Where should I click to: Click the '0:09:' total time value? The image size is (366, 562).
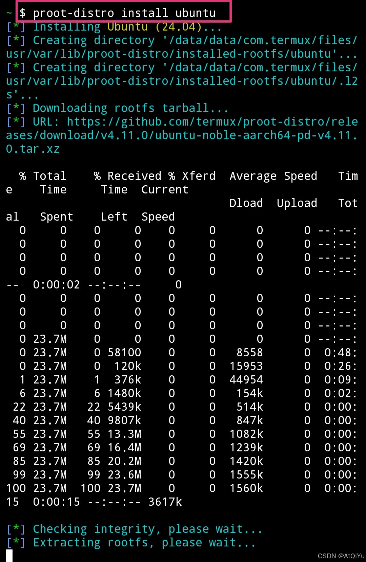pos(341,379)
